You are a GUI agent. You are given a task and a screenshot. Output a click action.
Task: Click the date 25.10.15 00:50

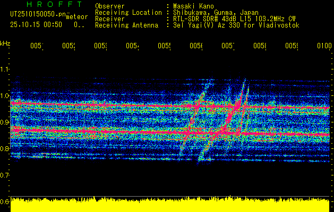(x=36, y=24)
